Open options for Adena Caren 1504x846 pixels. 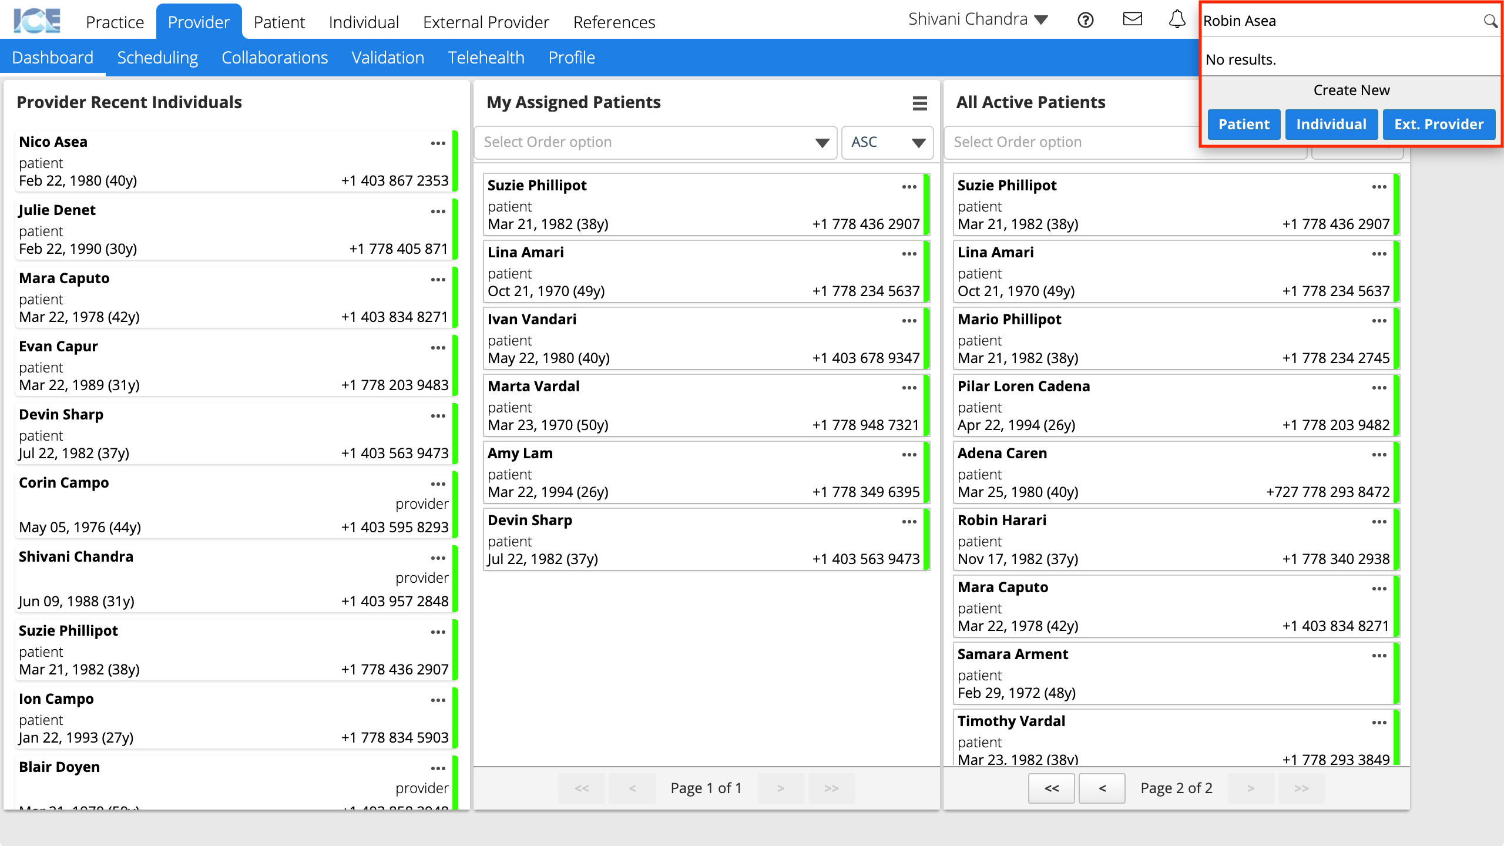point(1379,455)
